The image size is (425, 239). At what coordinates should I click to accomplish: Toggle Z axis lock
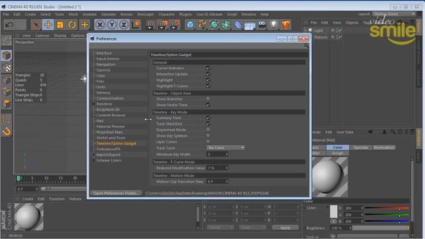(x=124, y=25)
